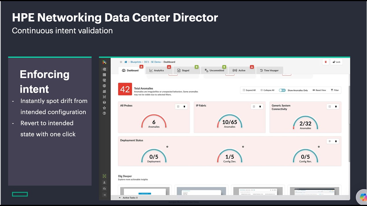
Task: Open the DC1 - SE Demo breadcrumb link
Action: [153, 62]
